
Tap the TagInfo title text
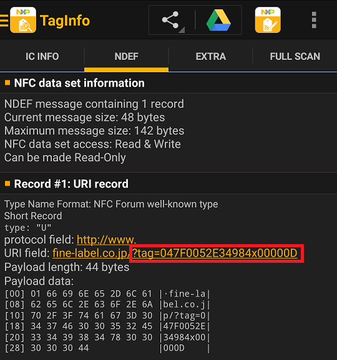(x=65, y=21)
